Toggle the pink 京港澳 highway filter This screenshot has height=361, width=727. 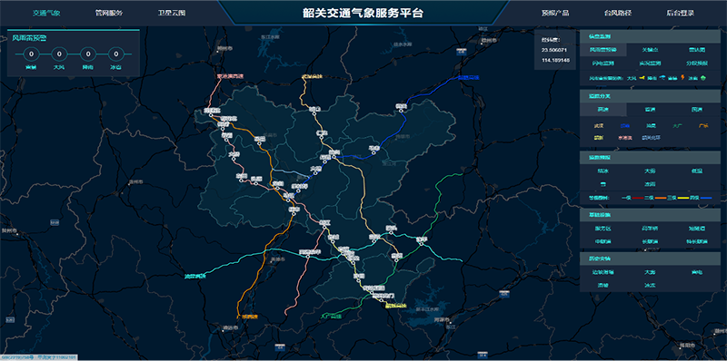pyautogui.click(x=625, y=138)
